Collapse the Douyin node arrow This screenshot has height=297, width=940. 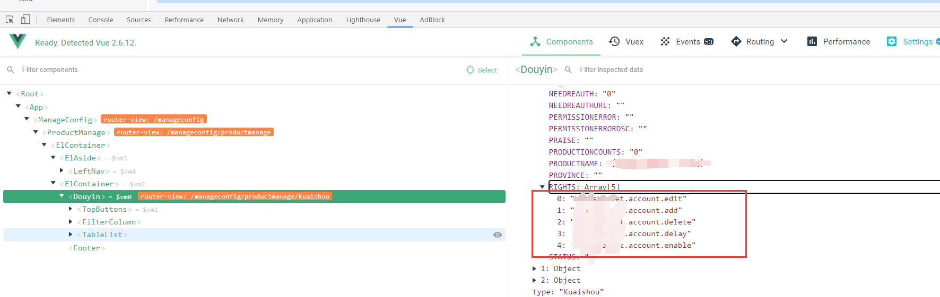pyautogui.click(x=62, y=196)
